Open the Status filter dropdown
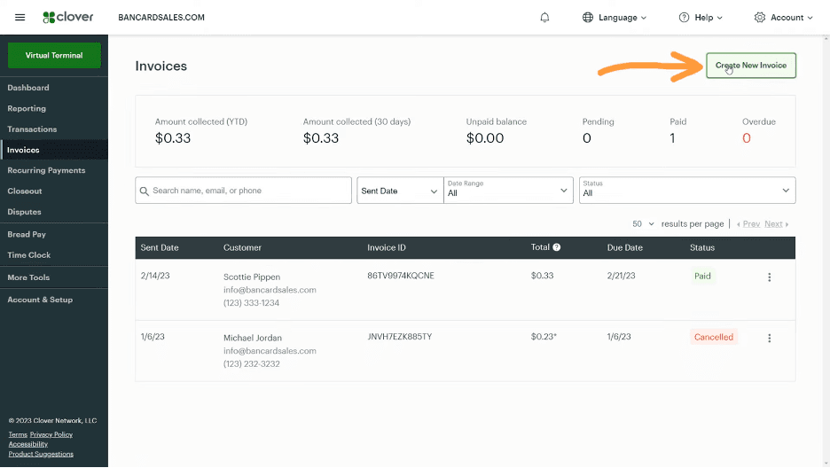830x468 pixels. pos(686,191)
